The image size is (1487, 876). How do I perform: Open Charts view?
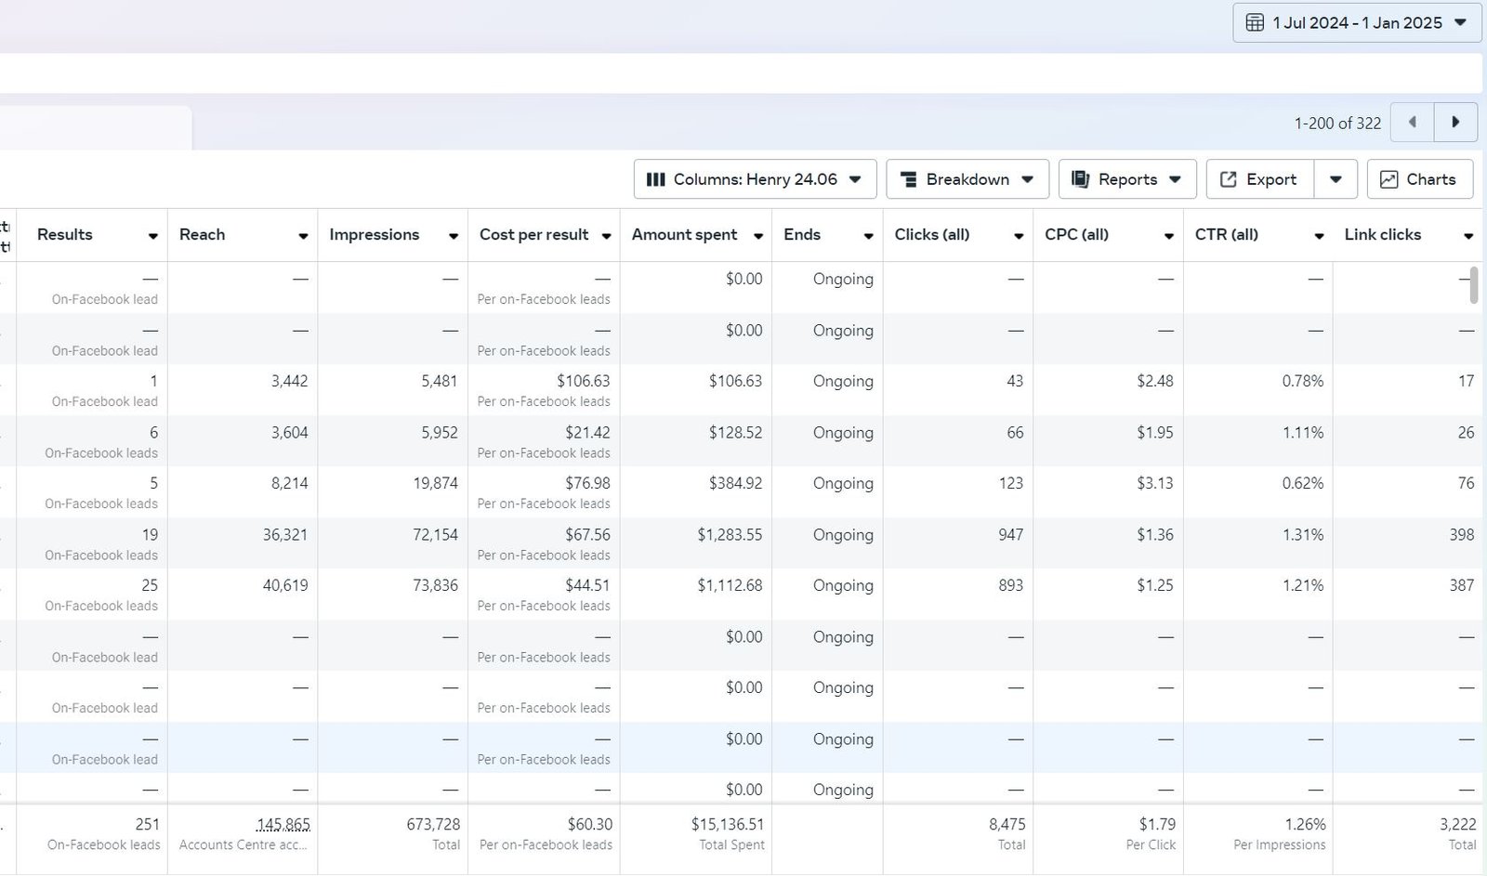(1419, 179)
